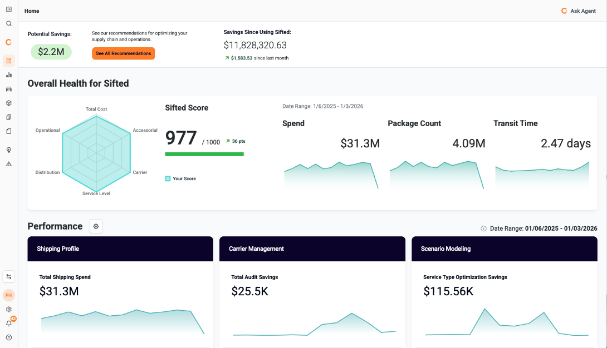Screen dimensions: 607x348
Task: Open the bar chart analytics icon
Action: (x=9, y=75)
